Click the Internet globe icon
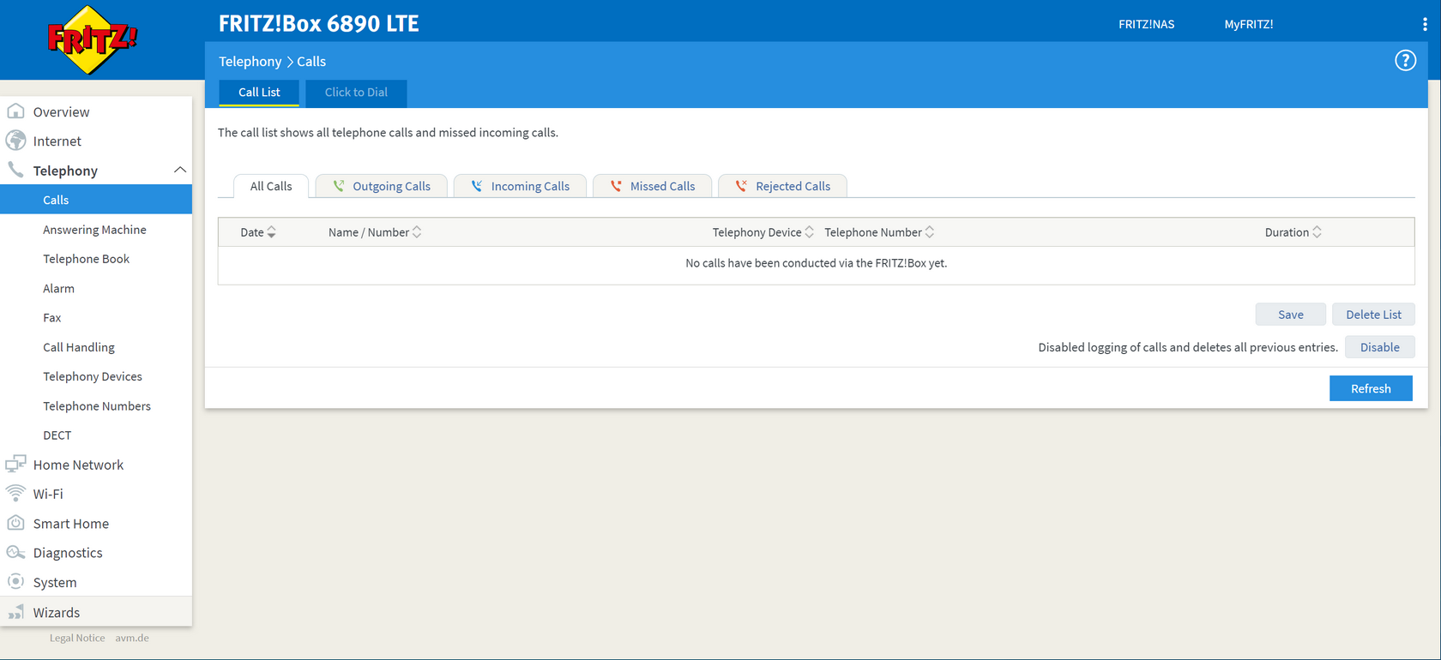Screen dimensions: 1441x660 (x=15, y=141)
